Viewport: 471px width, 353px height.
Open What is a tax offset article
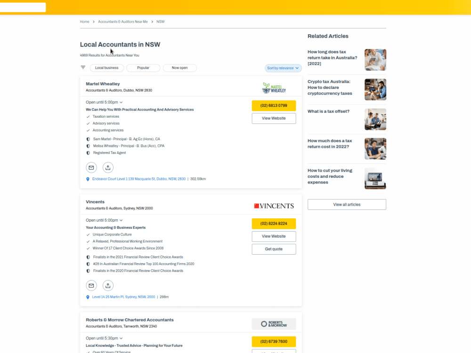(328, 112)
